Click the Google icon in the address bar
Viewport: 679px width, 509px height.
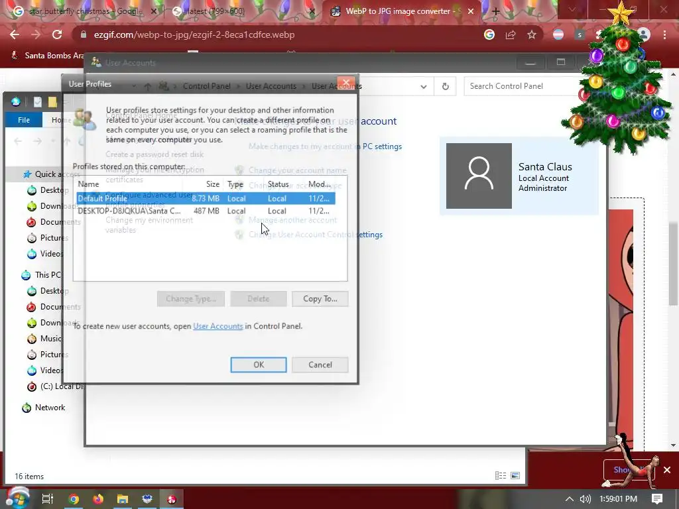pos(489,34)
